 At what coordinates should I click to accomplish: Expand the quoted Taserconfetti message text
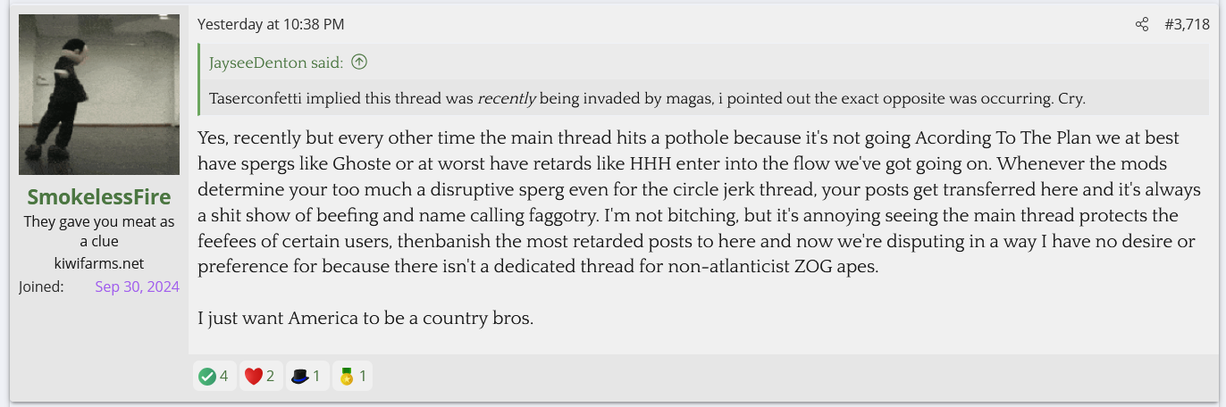647,98
